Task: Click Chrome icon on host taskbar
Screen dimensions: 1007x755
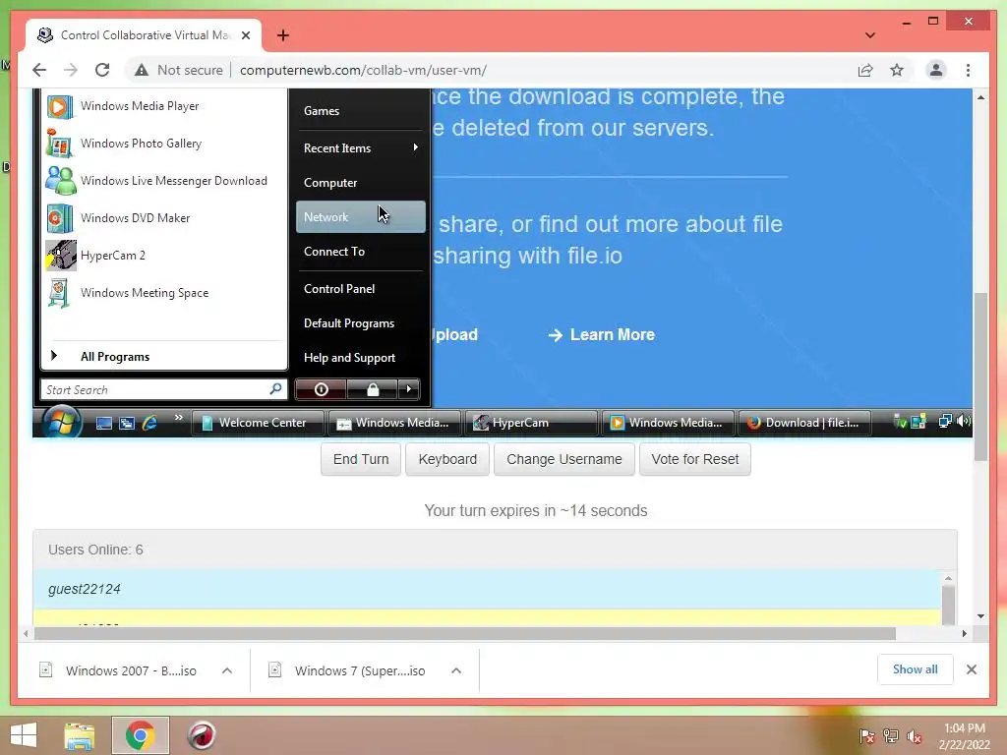Action: 140,735
